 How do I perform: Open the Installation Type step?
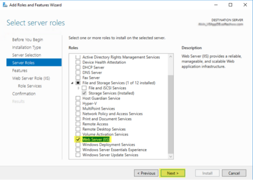26,47
